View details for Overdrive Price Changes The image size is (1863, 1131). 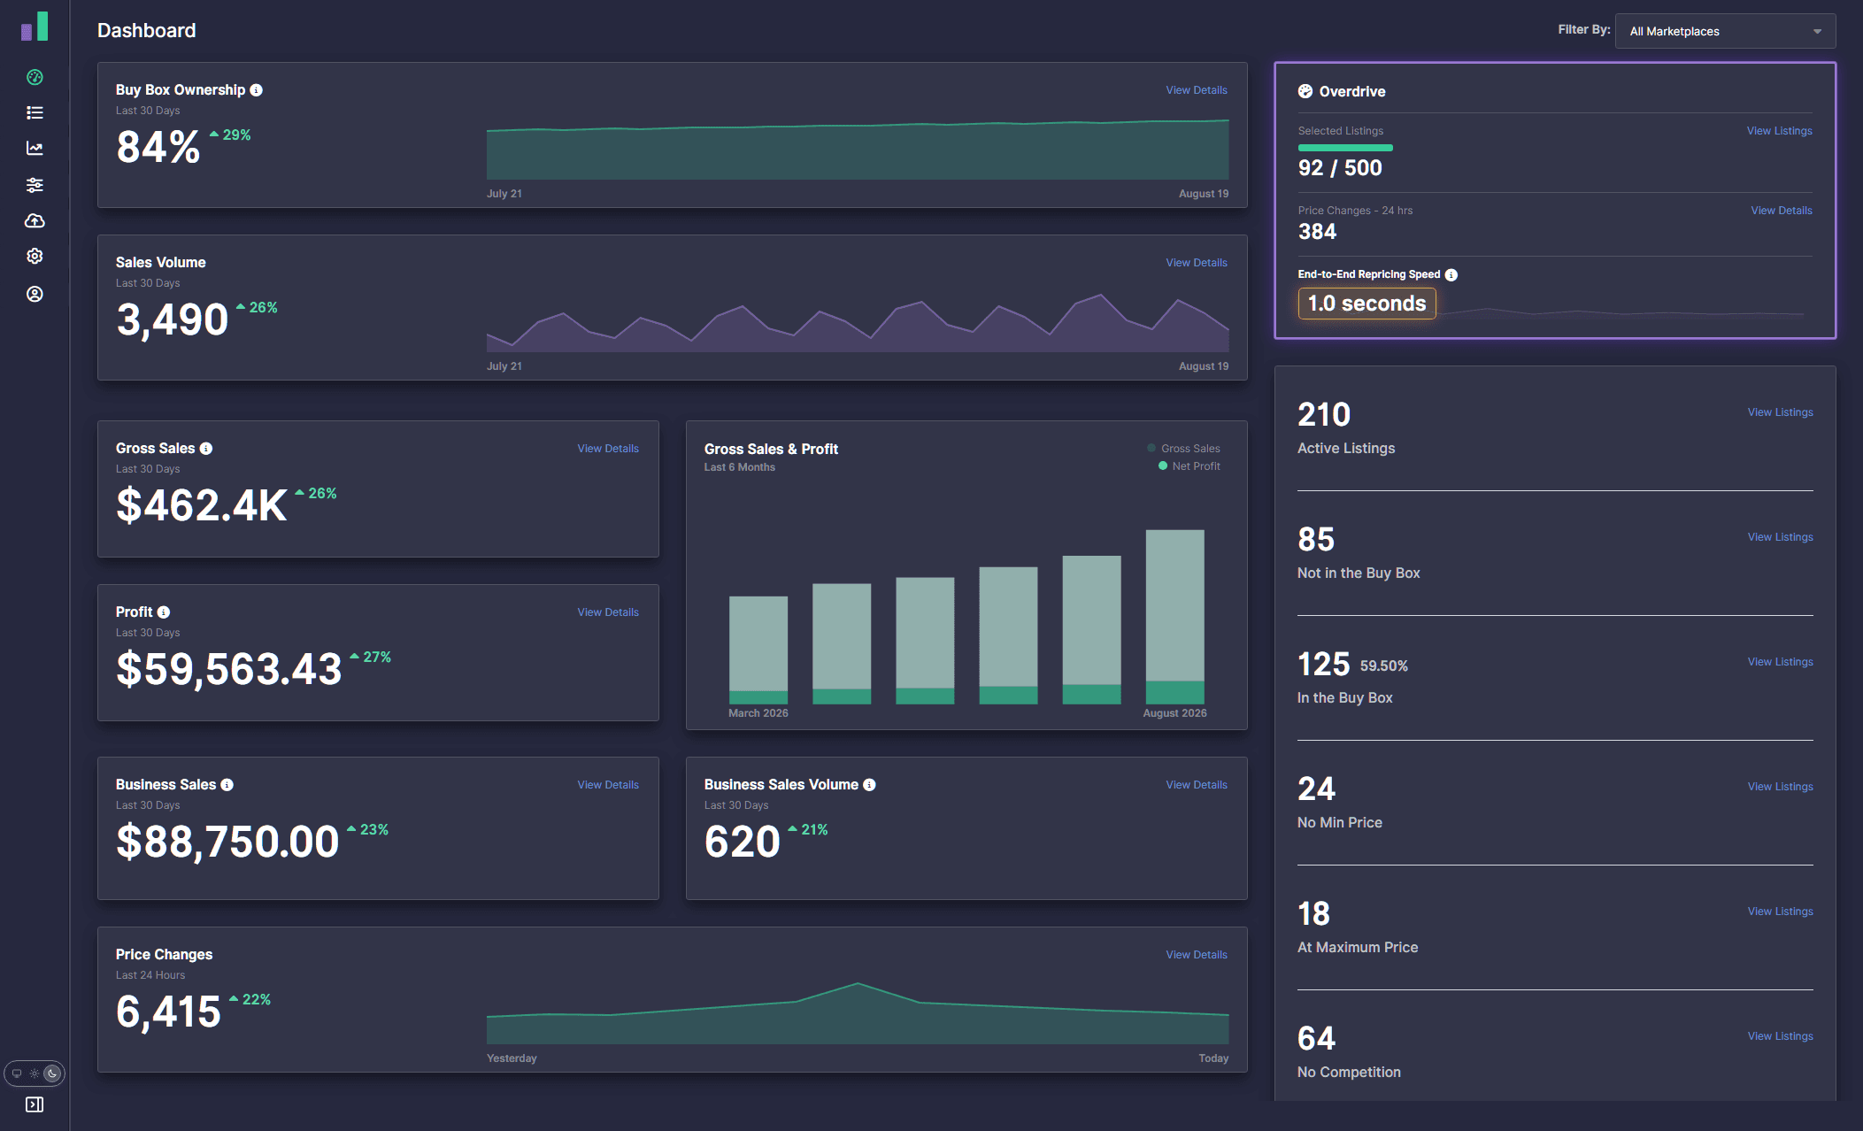(x=1782, y=211)
